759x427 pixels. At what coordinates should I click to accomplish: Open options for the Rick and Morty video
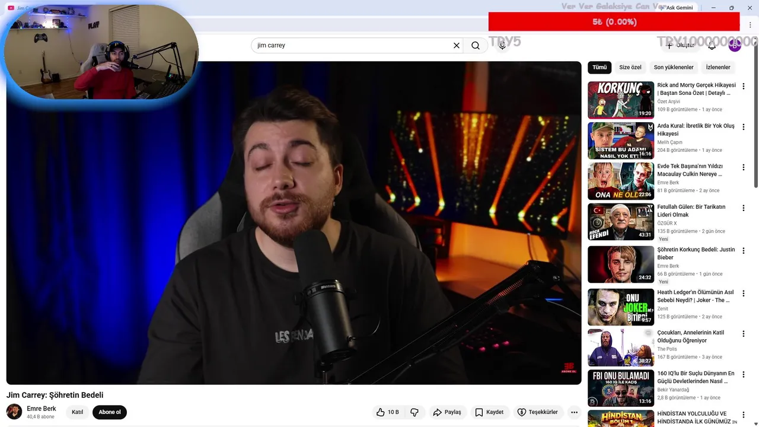coord(744,86)
